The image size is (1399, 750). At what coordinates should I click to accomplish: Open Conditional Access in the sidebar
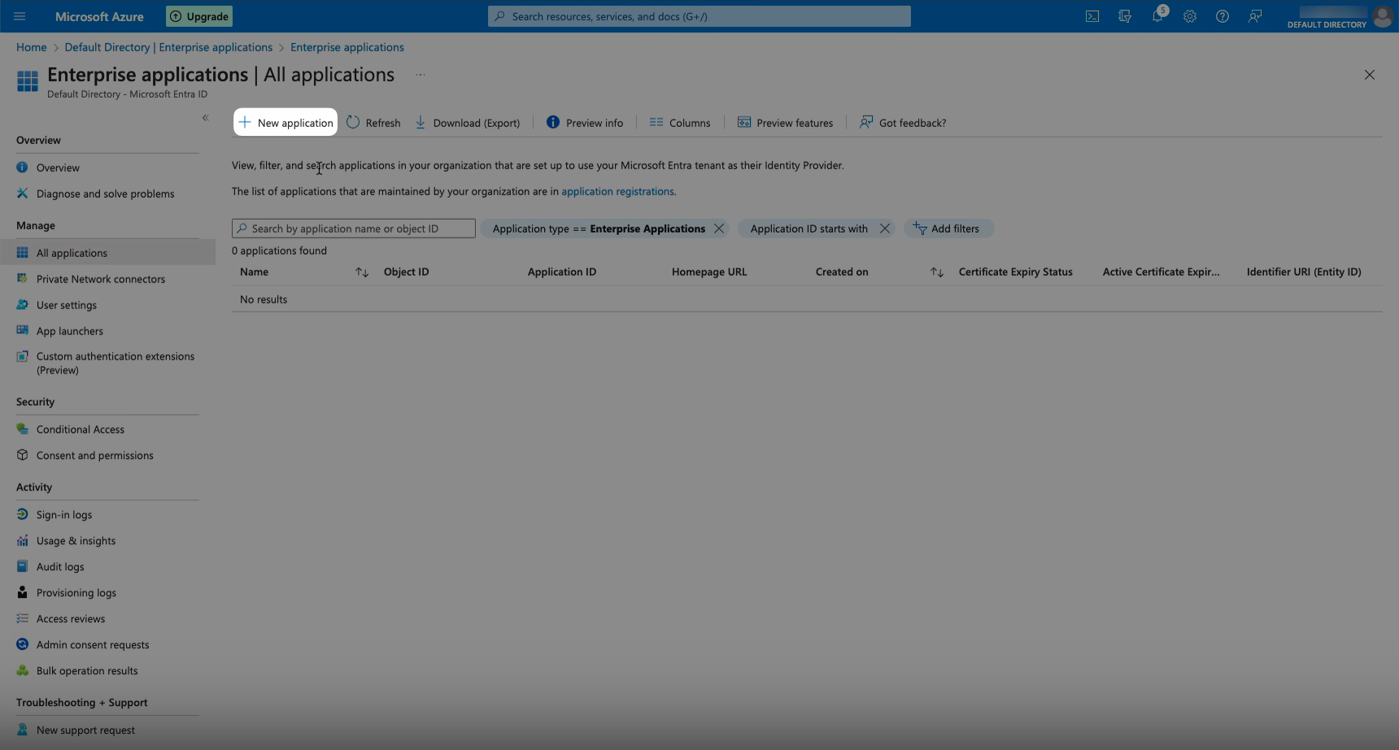click(80, 430)
